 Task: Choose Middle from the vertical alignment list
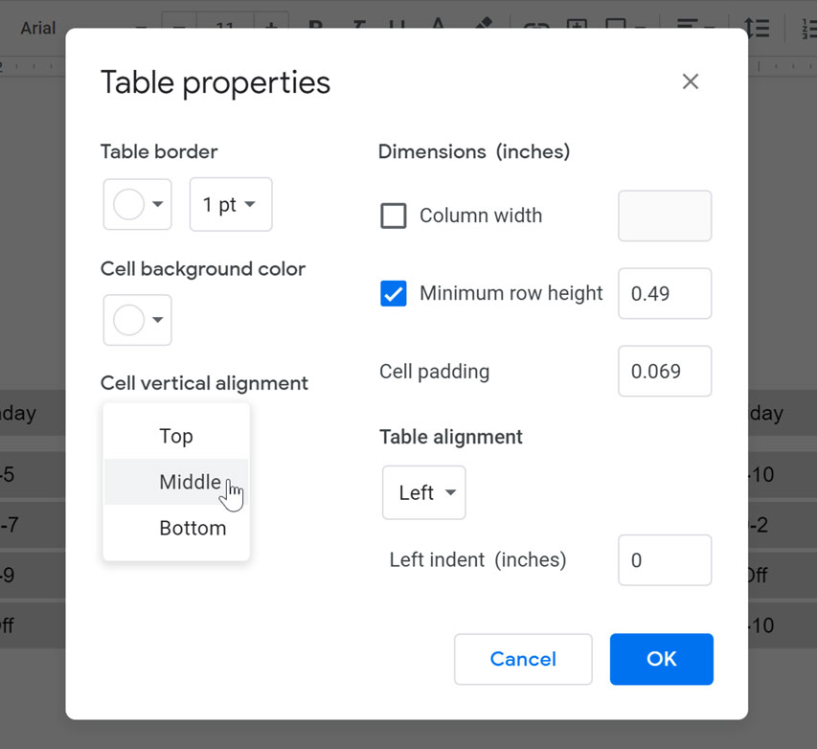[x=190, y=482]
